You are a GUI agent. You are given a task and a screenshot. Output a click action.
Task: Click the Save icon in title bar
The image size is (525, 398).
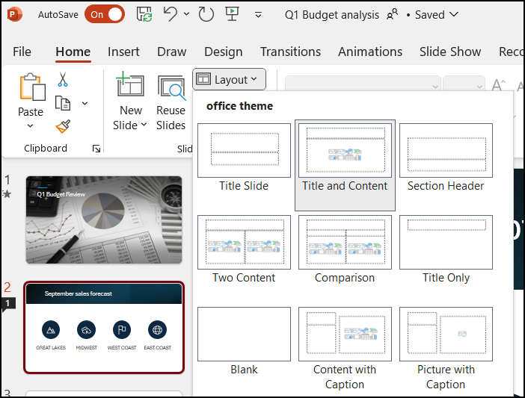click(x=146, y=14)
